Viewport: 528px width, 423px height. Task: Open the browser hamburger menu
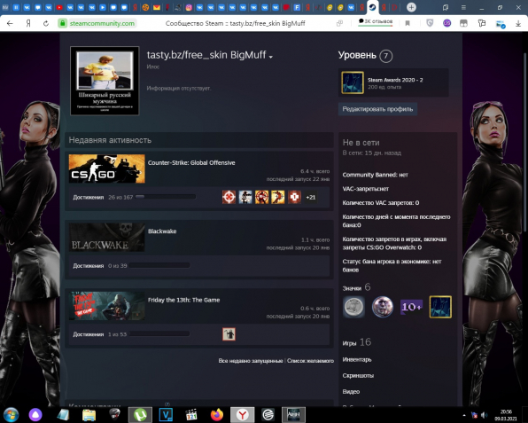463,7
